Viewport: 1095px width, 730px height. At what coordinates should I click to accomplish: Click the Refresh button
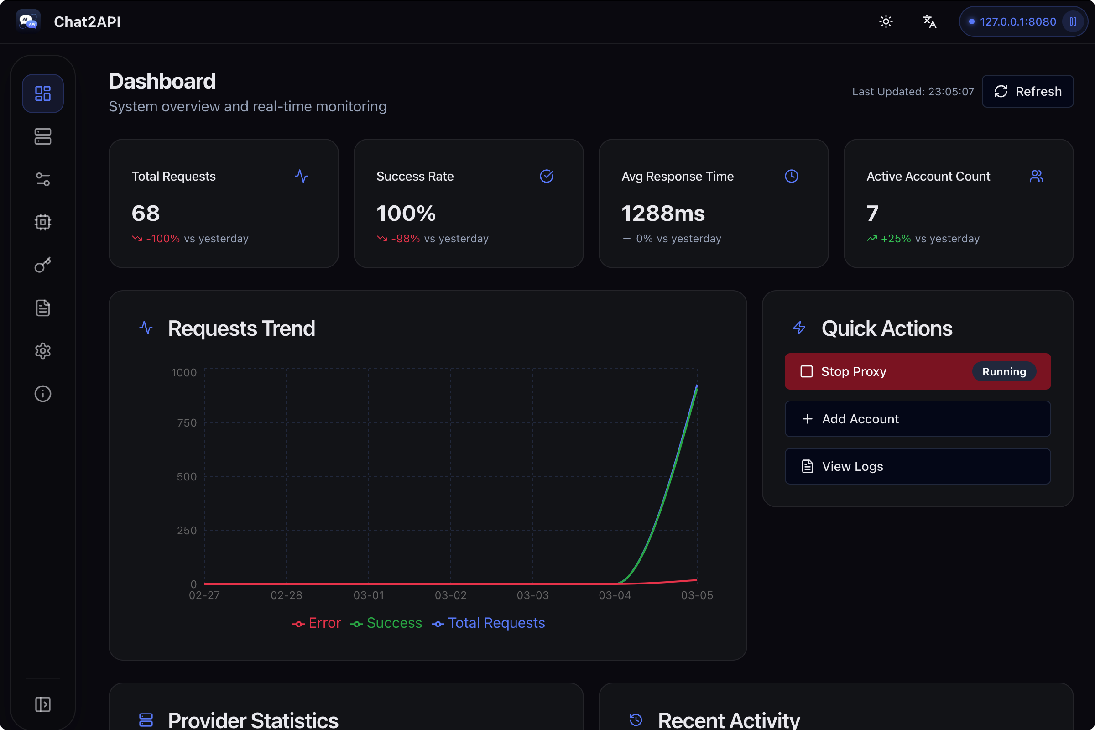1027,91
